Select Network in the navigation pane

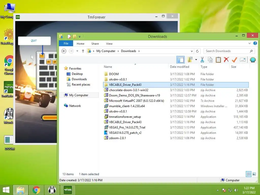pyautogui.click(x=75, y=106)
